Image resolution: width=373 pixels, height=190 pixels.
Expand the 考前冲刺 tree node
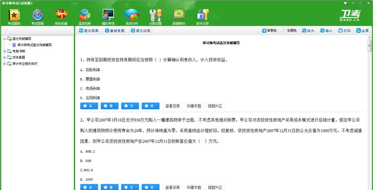coord(5,51)
